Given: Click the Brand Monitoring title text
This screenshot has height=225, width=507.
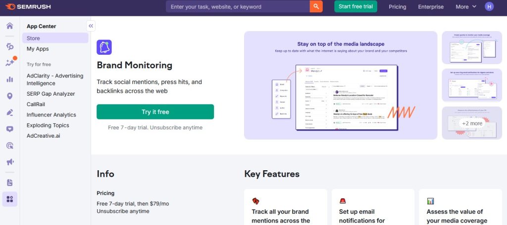Looking at the screenshot, I should pyautogui.click(x=135, y=66).
